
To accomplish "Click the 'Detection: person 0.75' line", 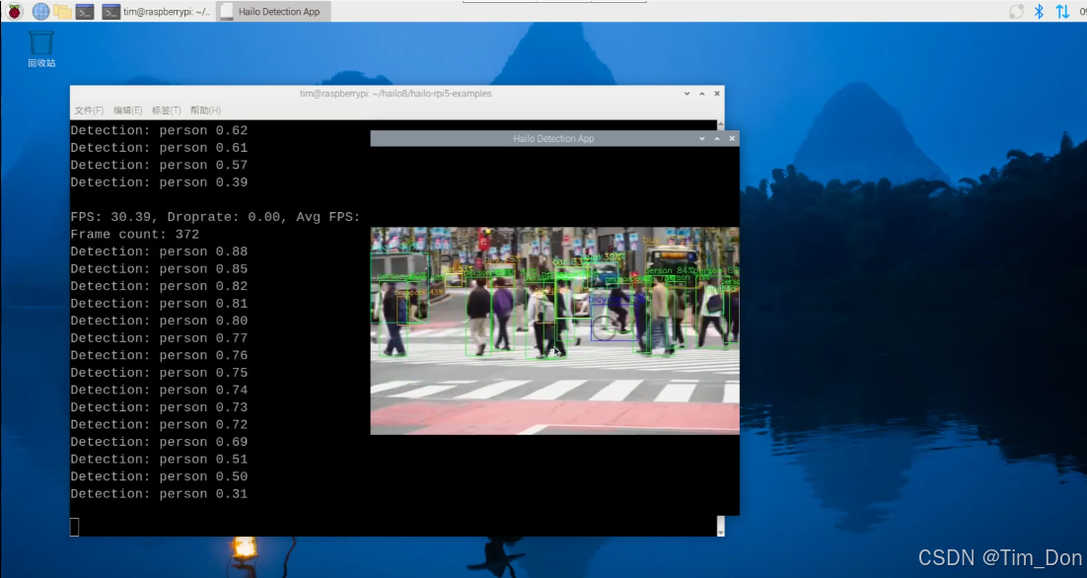I will pyautogui.click(x=159, y=373).
